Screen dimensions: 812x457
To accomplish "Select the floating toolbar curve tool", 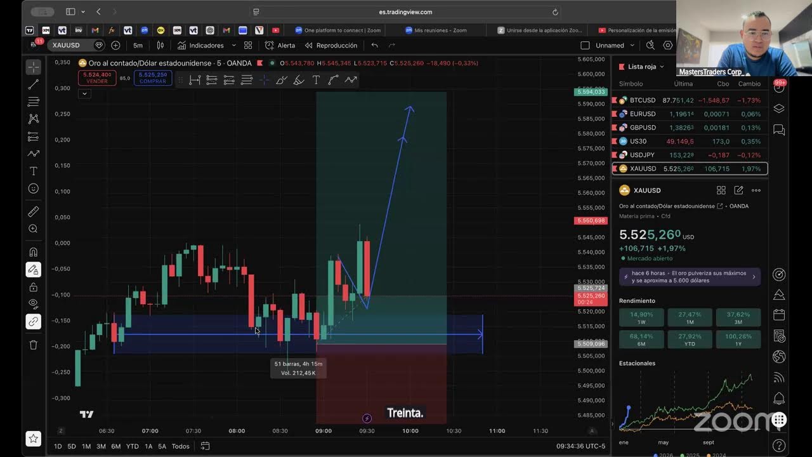I will 333,80.
